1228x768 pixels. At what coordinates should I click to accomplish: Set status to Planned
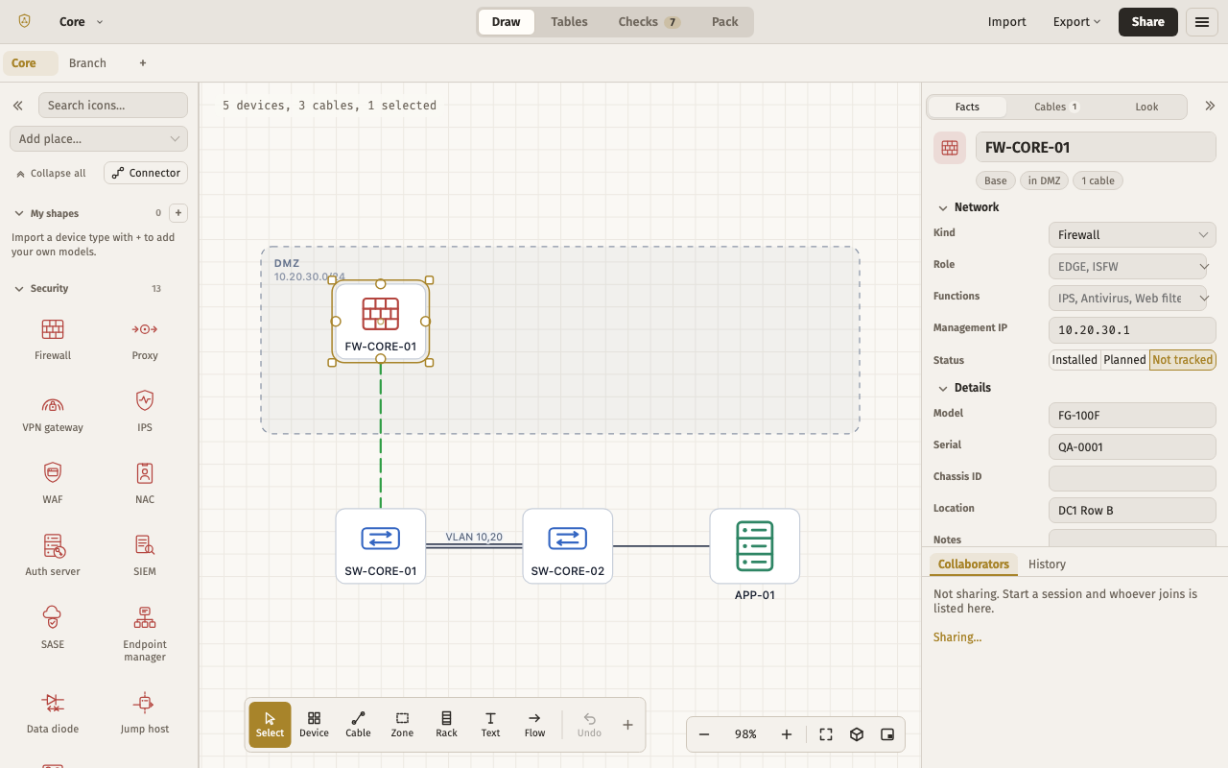(x=1124, y=360)
